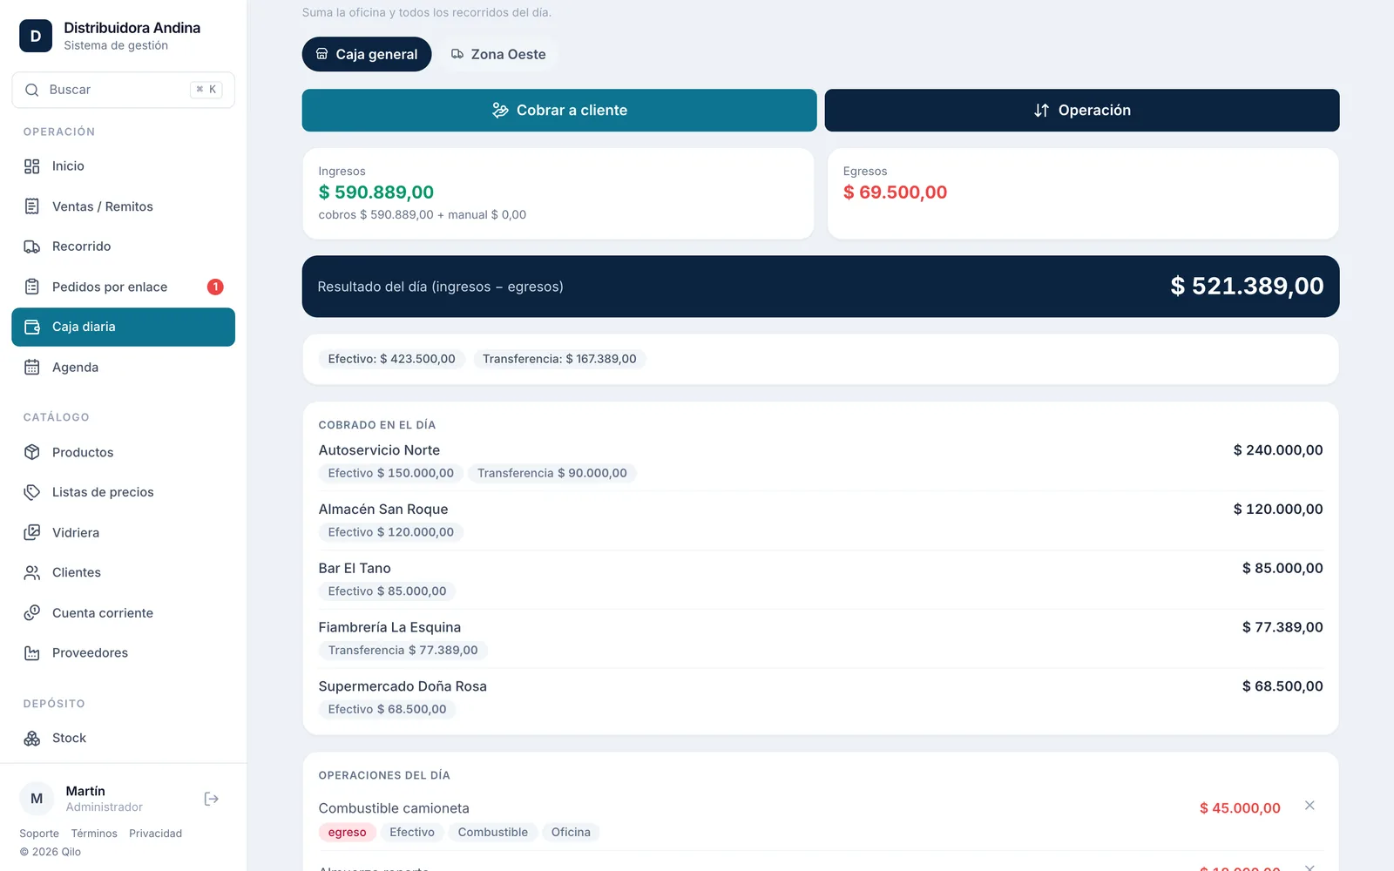Open the Proveedores page
This screenshot has height=871, width=1394.
[x=123, y=653]
